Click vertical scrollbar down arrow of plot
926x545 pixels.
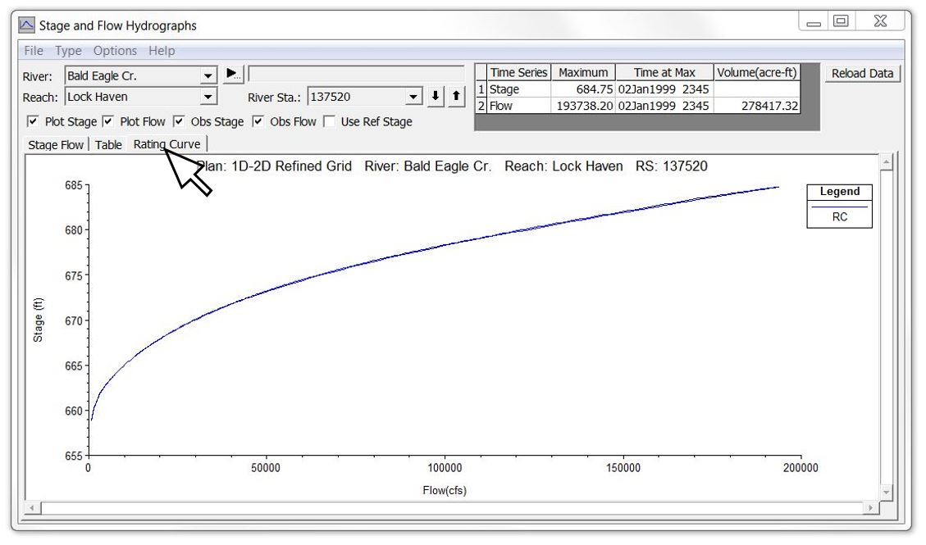(x=886, y=492)
